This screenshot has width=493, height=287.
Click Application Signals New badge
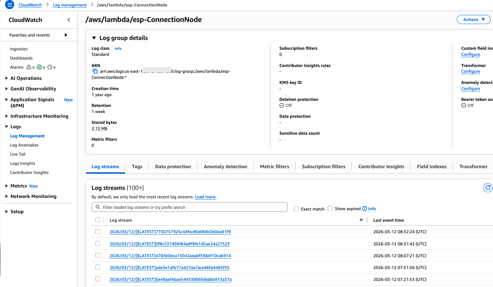pos(68,100)
